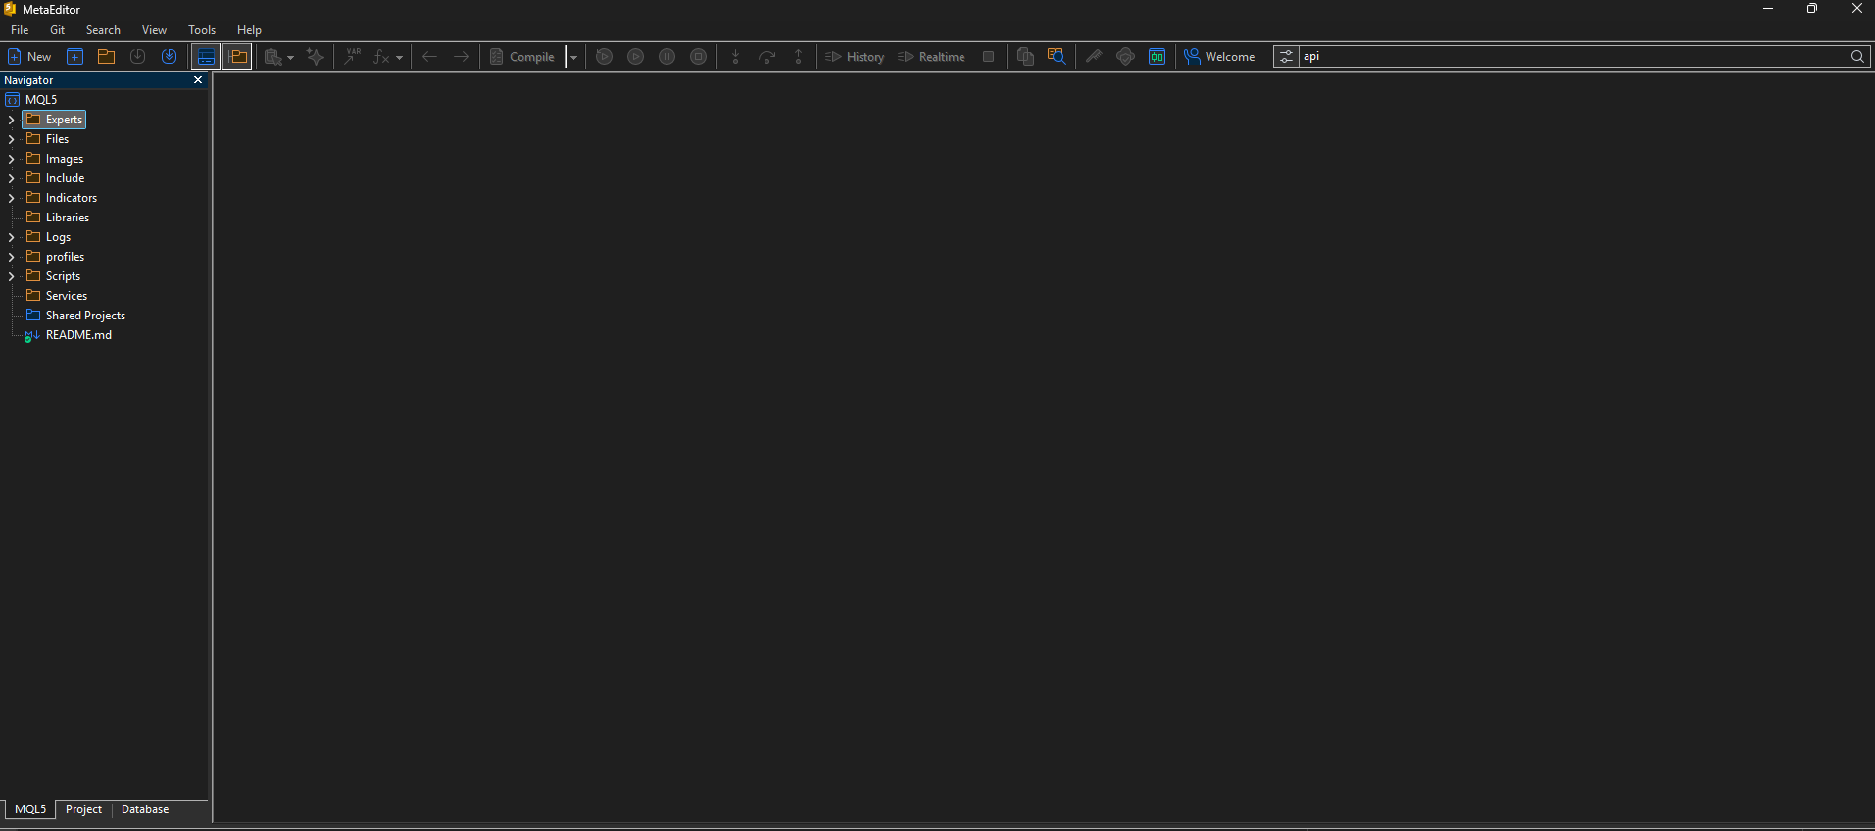
Task: Select the Libraries folder
Action: [x=67, y=218]
